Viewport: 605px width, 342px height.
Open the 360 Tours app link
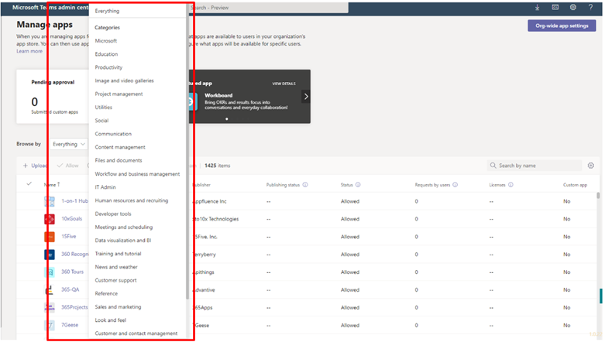(72, 272)
